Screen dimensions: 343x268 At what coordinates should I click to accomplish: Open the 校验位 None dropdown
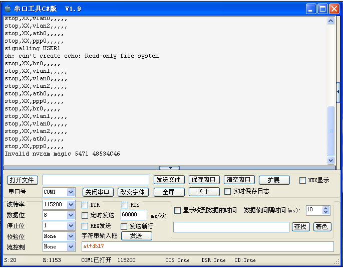click(71, 236)
